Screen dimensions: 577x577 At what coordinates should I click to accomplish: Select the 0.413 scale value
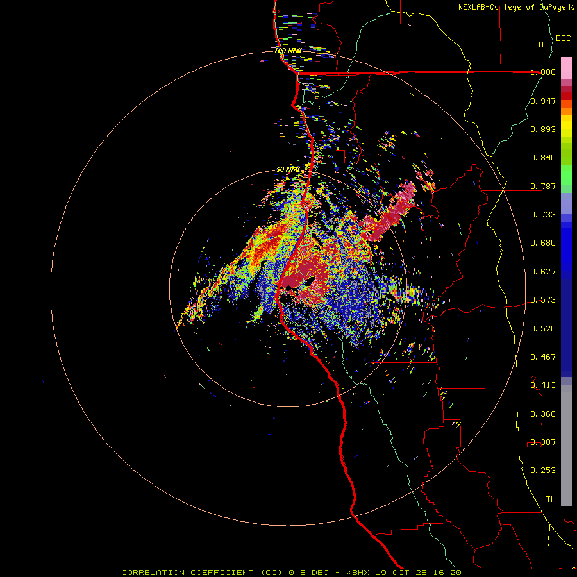[543, 385]
